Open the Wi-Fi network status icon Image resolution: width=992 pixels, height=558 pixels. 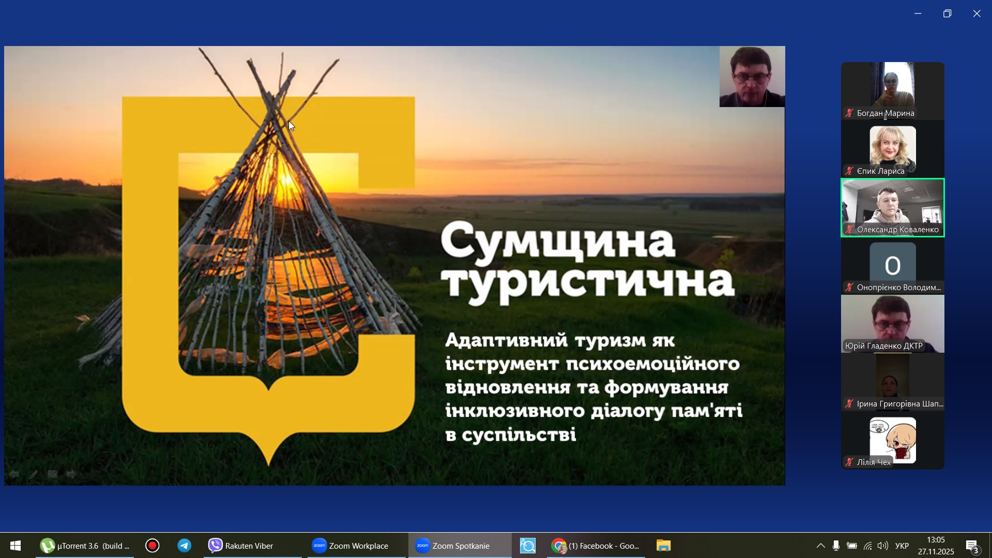tap(868, 546)
